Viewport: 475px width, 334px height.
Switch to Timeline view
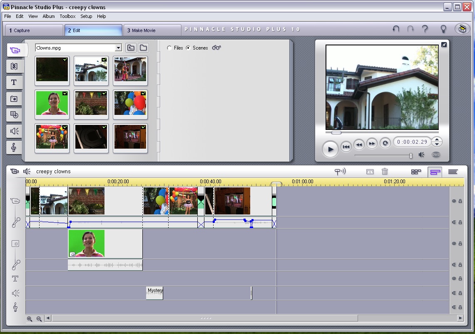click(435, 172)
